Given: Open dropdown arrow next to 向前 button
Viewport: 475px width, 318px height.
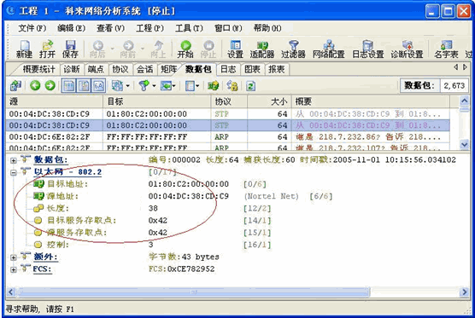Looking at the screenshot, I should pyautogui.click(x=143, y=49).
